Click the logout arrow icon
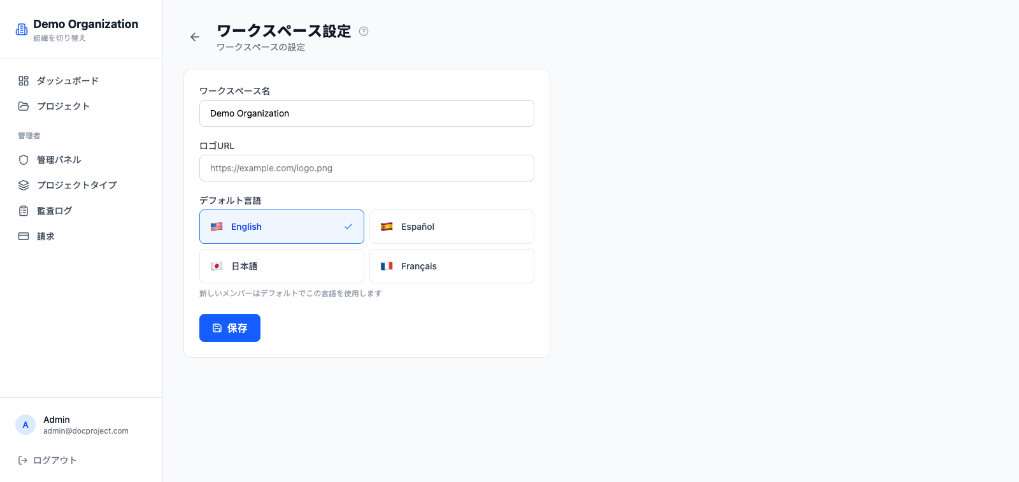Image resolution: width=1019 pixels, height=482 pixels. [23, 460]
